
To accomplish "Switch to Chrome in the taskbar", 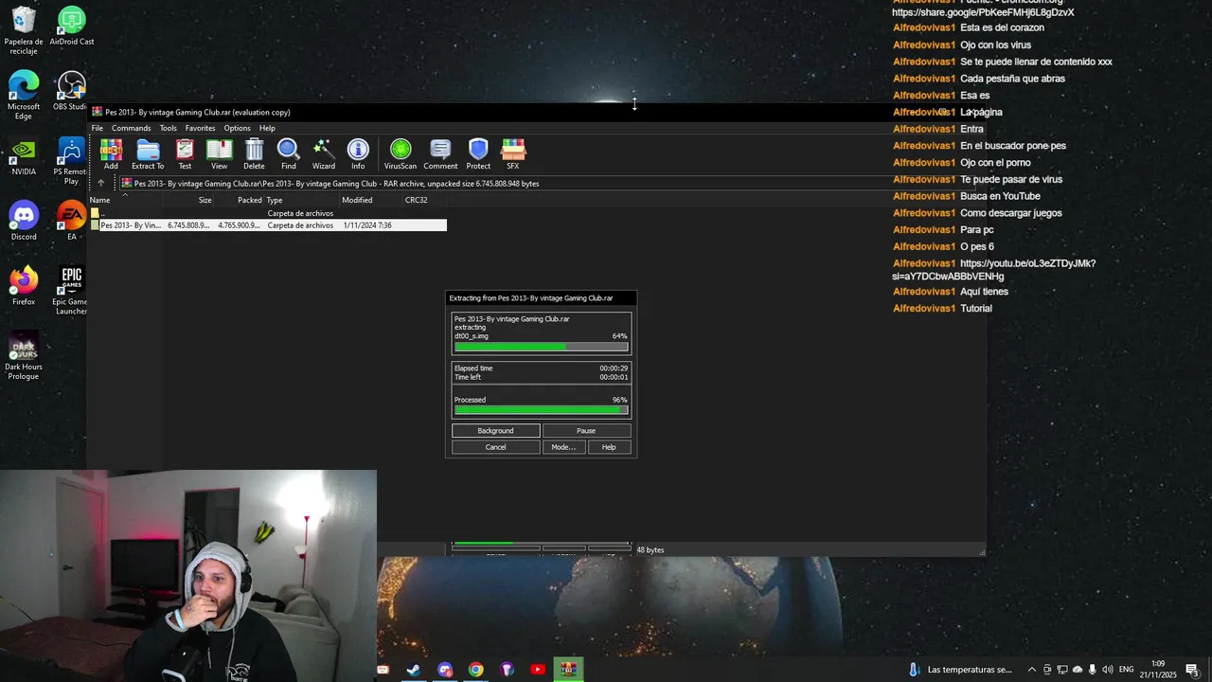I will 475,670.
